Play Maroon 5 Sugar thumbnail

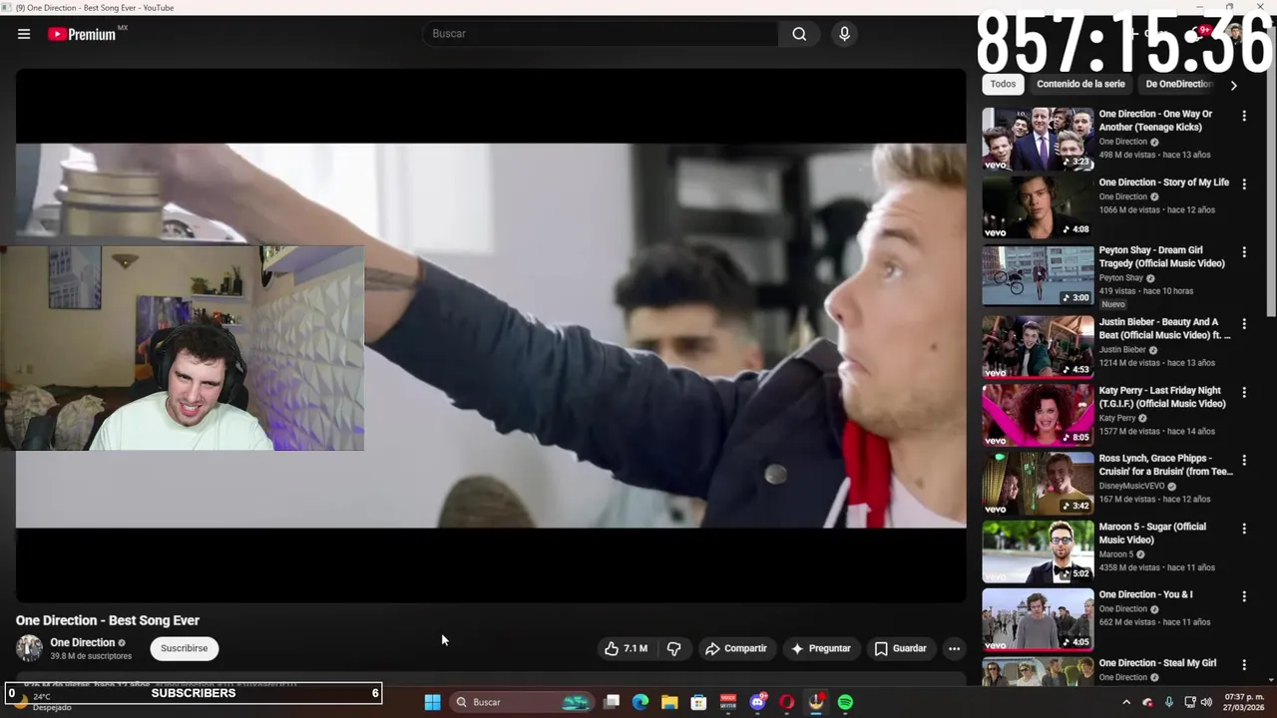coord(1038,551)
